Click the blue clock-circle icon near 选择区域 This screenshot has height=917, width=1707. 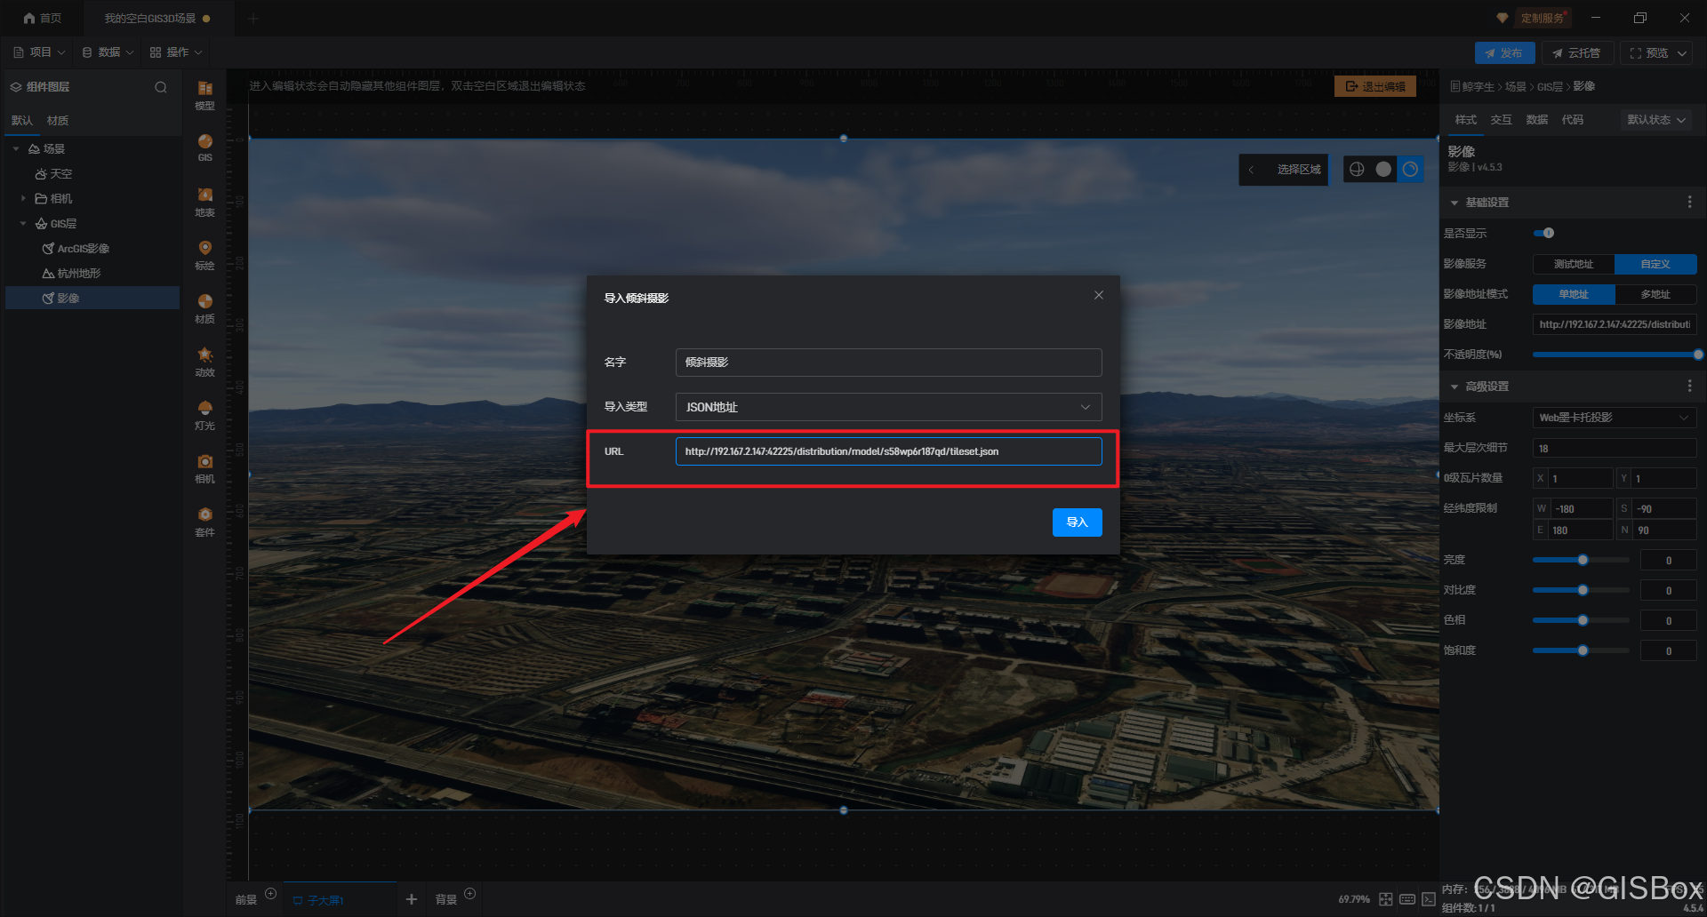click(x=1410, y=169)
